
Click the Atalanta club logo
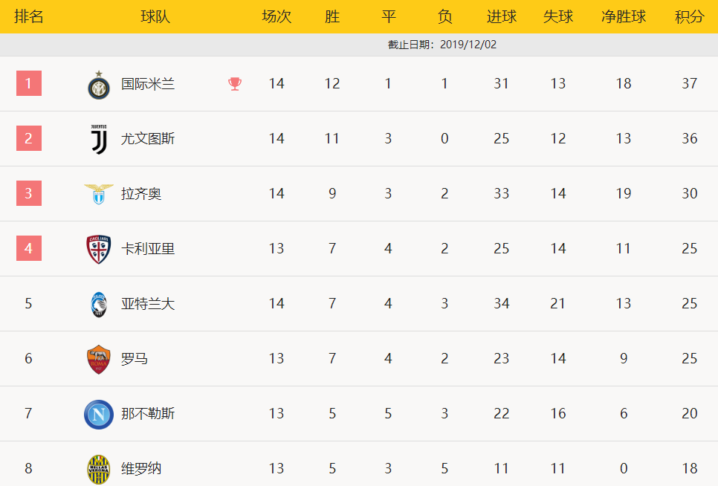(x=99, y=305)
